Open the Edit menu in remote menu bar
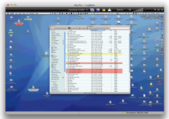 point(20,13)
